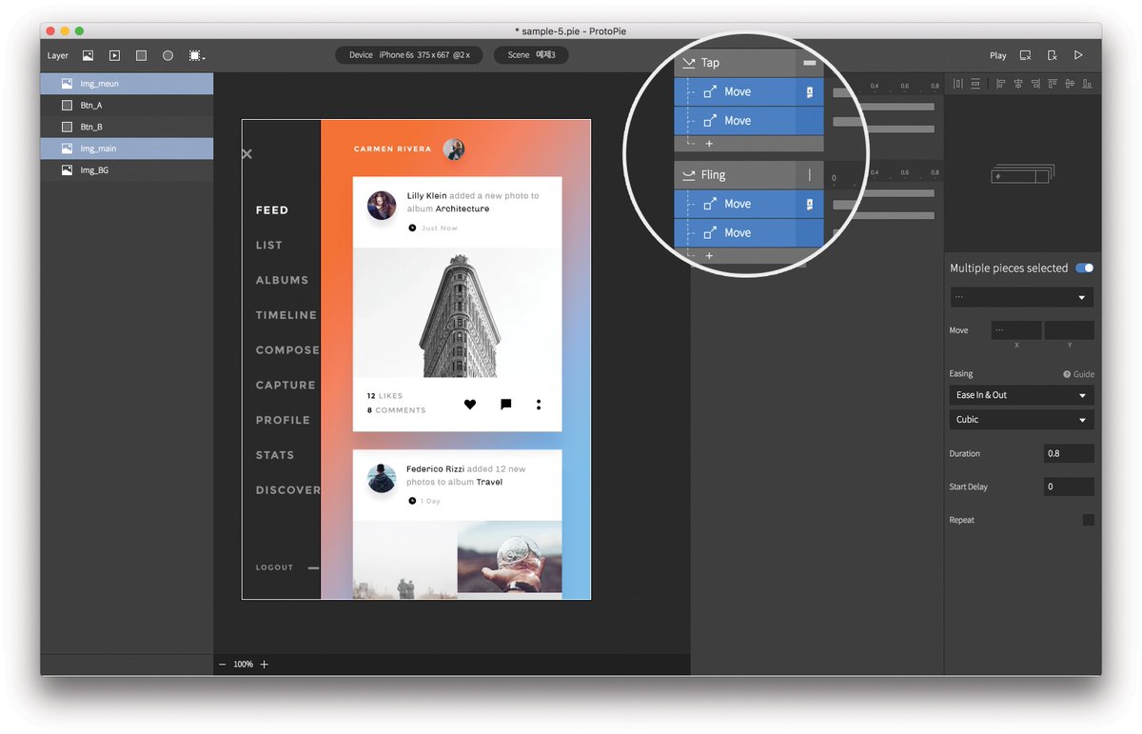Click the image icon beside Img_BG
This screenshot has height=734, width=1142.
pos(67,170)
